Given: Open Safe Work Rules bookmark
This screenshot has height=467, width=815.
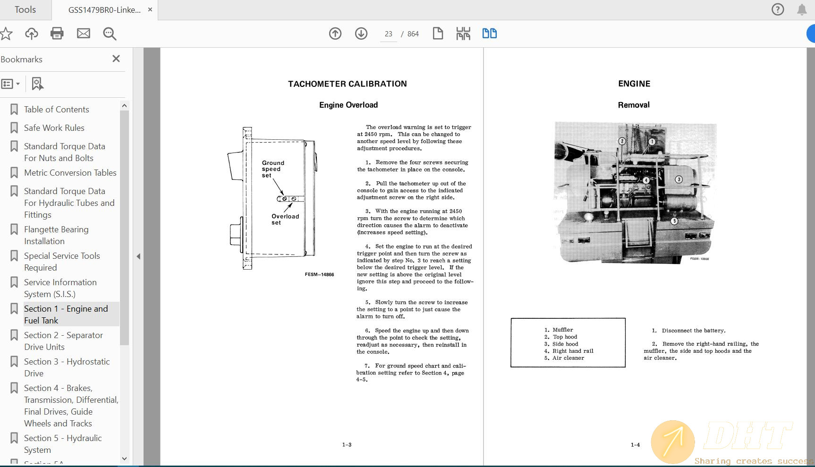Looking at the screenshot, I should [54, 128].
